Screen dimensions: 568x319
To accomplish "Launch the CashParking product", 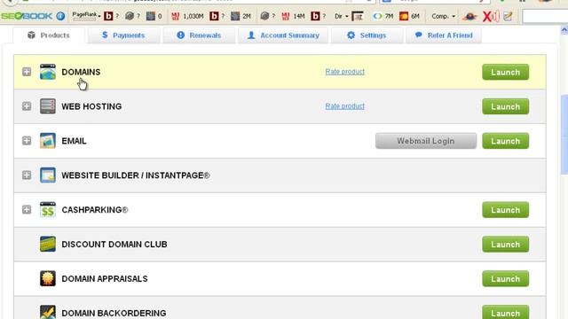I will pos(505,210).
